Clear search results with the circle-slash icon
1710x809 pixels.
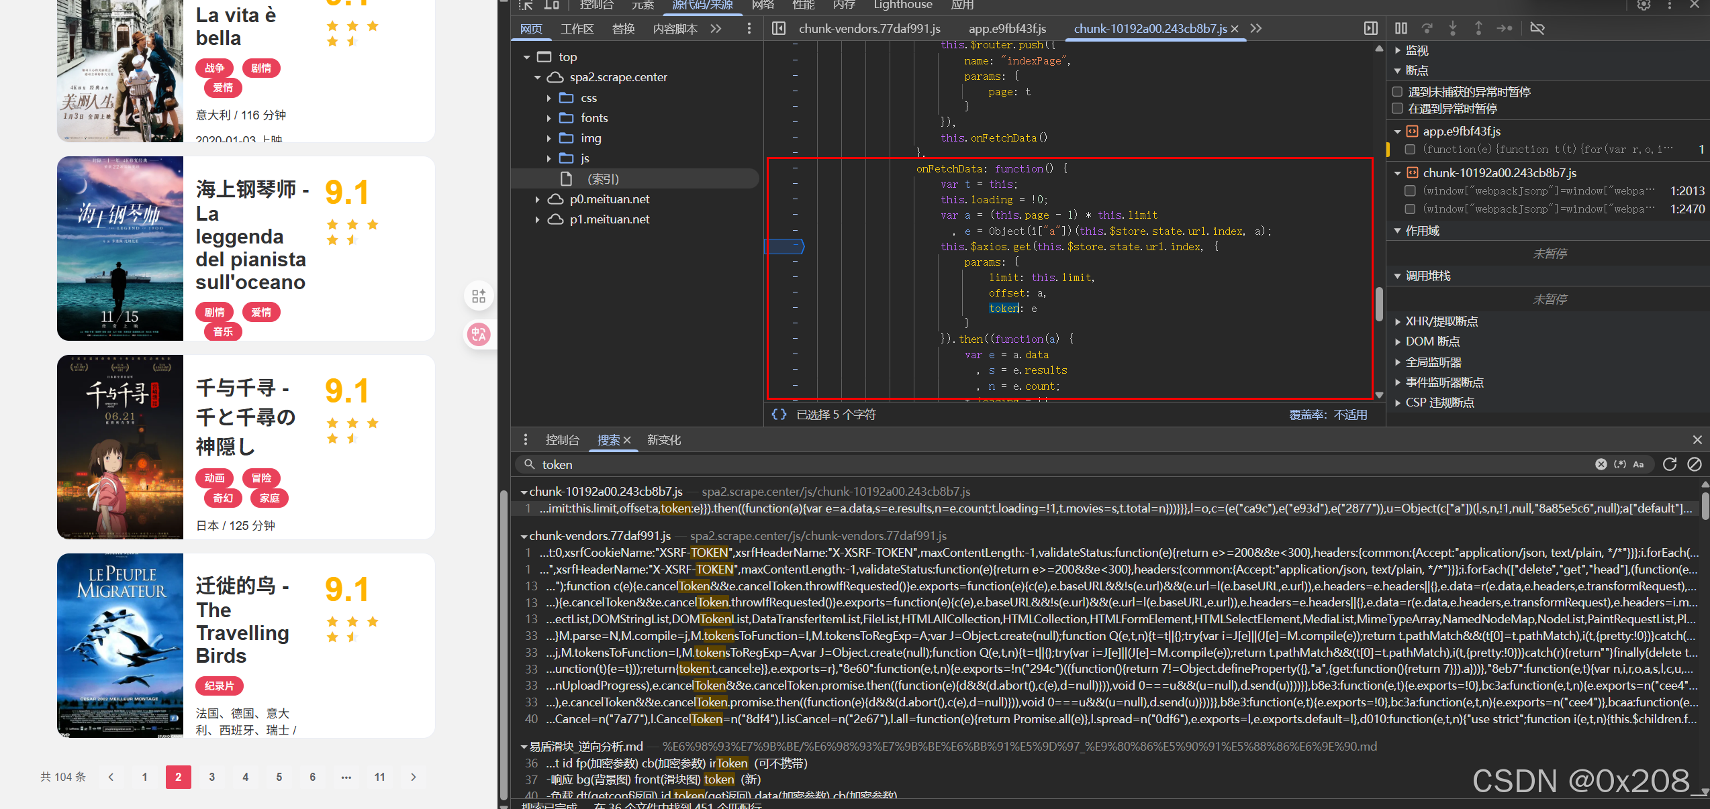pyautogui.click(x=1695, y=464)
